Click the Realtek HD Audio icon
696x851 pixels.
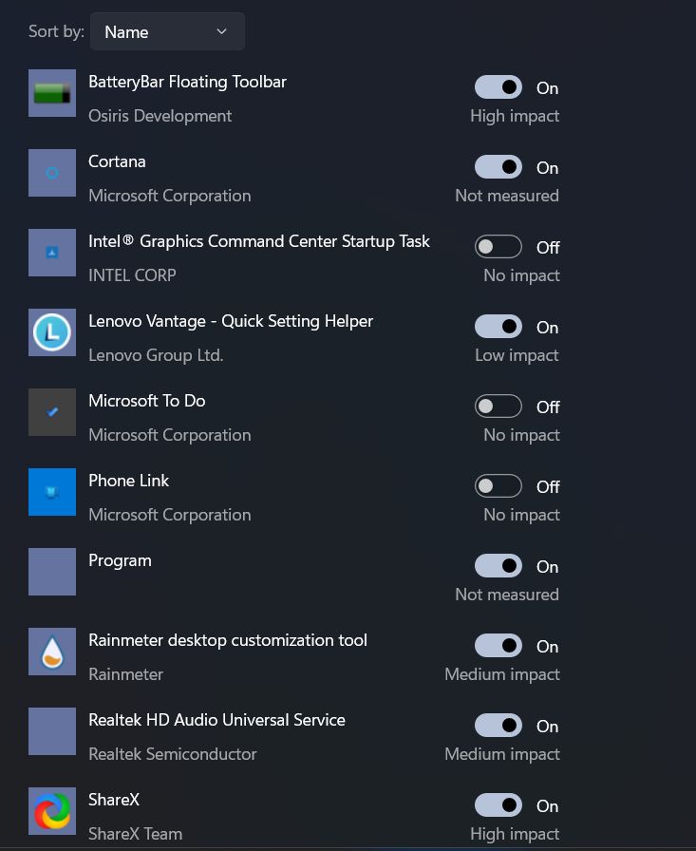pos(52,731)
